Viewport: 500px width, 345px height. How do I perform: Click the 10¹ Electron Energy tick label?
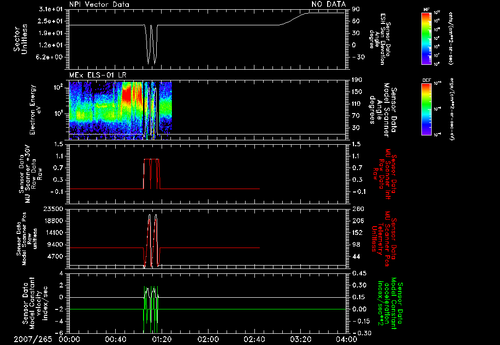[58, 114]
